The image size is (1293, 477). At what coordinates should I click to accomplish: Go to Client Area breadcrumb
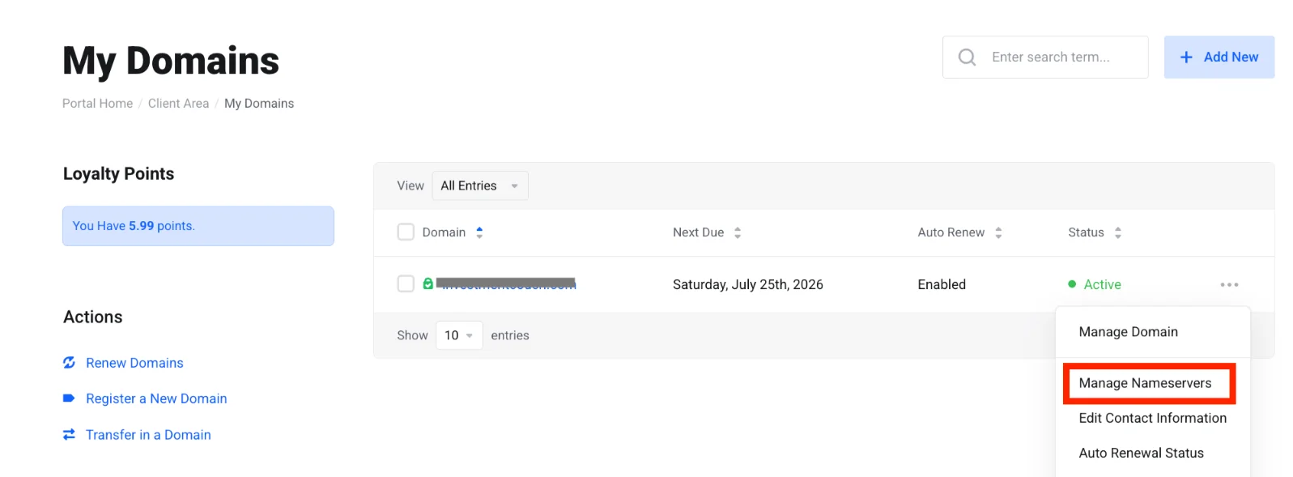(x=178, y=104)
